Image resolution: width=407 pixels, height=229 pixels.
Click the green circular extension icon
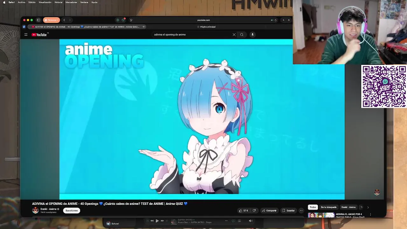tap(118, 20)
